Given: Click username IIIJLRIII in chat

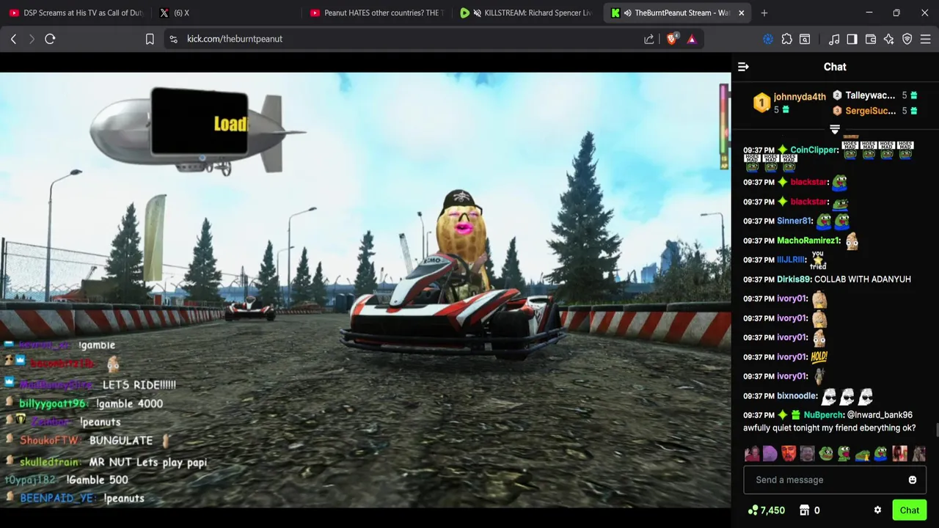Looking at the screenshot, I should [x=791, y=260].
